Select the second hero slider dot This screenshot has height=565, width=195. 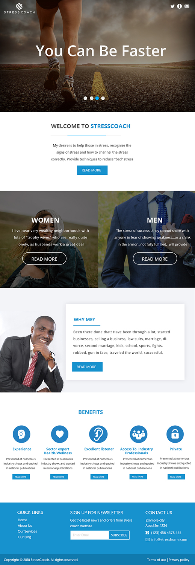coord(91,98)
